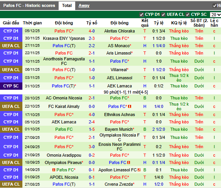221x188 pixels.
Task: Click the date 01/10/25
Action: pyautogui.click(x=32, y=129)
